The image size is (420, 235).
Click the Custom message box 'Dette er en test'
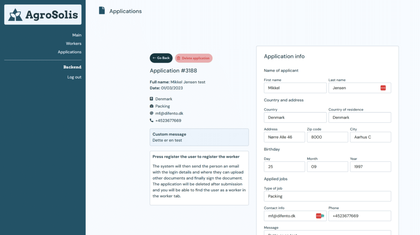tap(199, 137)
